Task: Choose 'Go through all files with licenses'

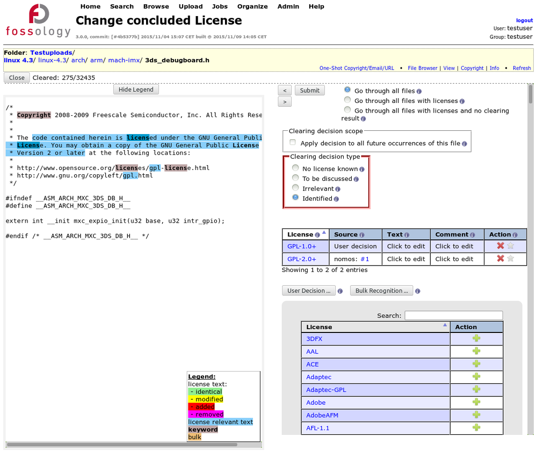Action: [347, 100]
